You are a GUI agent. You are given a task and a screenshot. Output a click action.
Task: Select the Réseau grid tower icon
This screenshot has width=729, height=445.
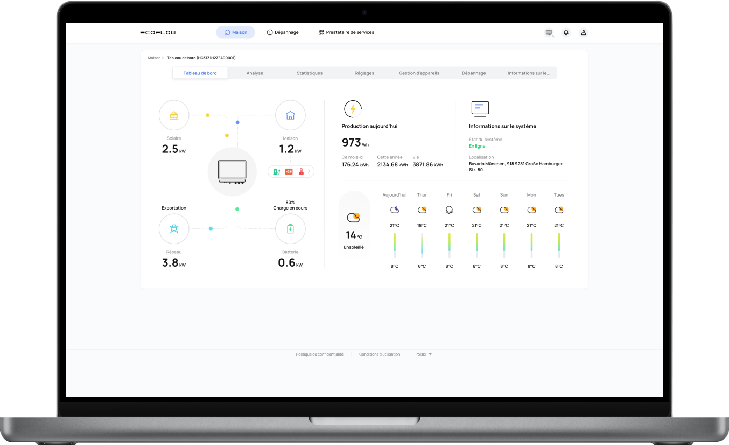point(174,229)
